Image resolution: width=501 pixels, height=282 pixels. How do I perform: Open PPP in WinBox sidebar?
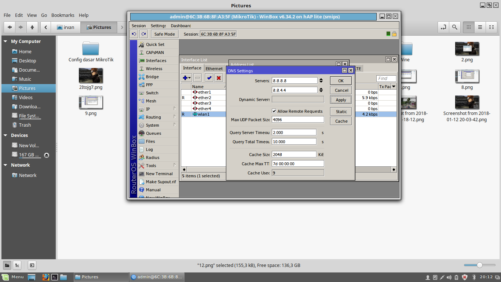pyautogui.click(x=149, y=85)
